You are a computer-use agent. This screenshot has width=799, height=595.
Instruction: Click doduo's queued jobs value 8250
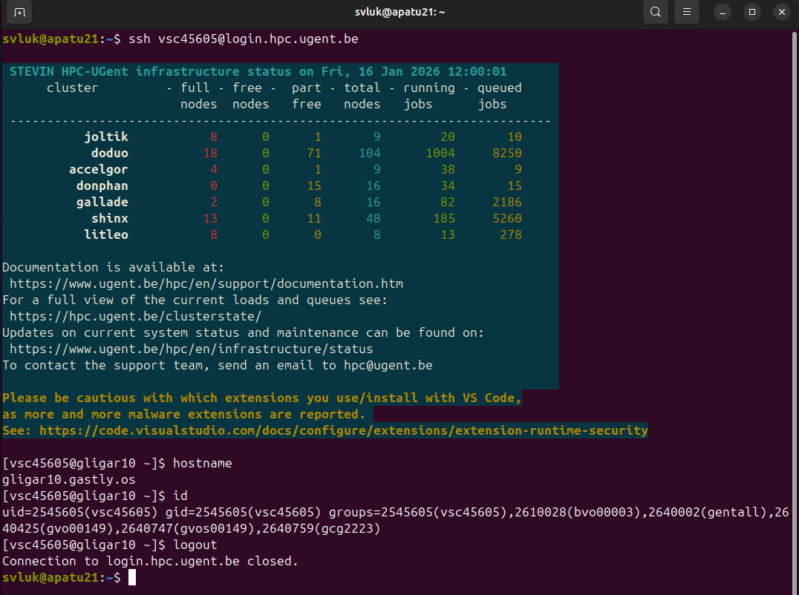(507, 154)
